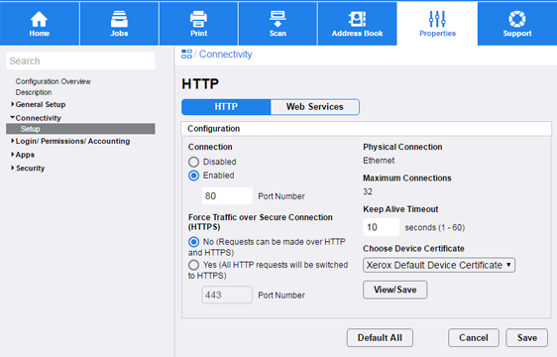
Task: Open the Print printer icon
Action: tap(198, 19)
